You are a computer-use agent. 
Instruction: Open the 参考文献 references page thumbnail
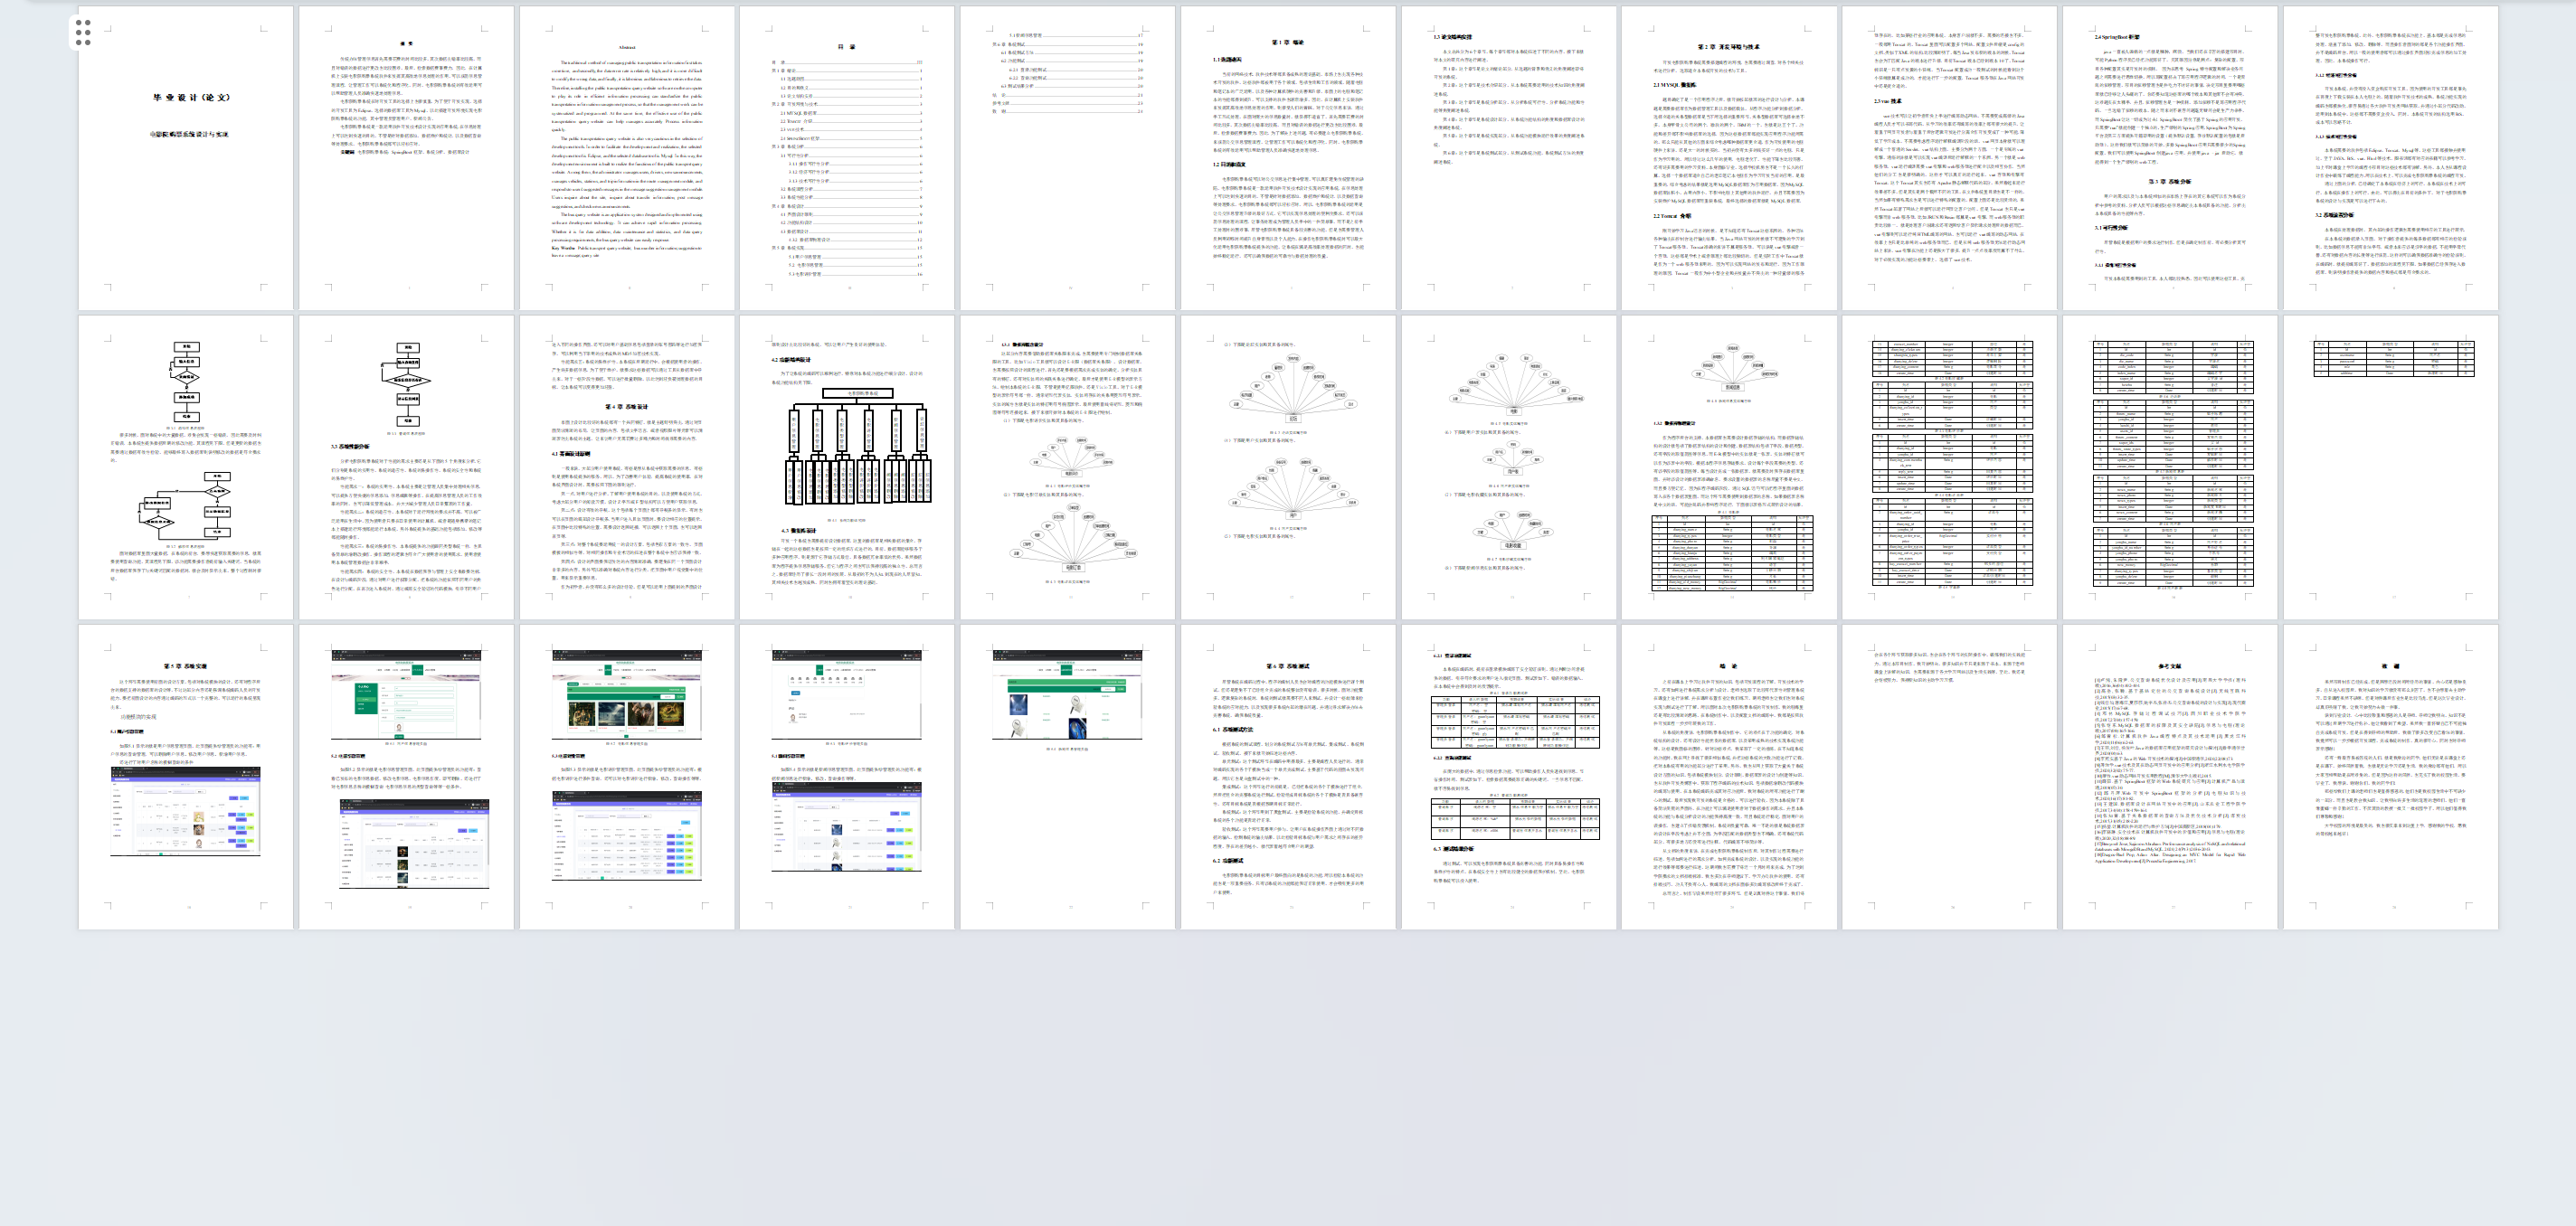click(x=2170, y=777)
